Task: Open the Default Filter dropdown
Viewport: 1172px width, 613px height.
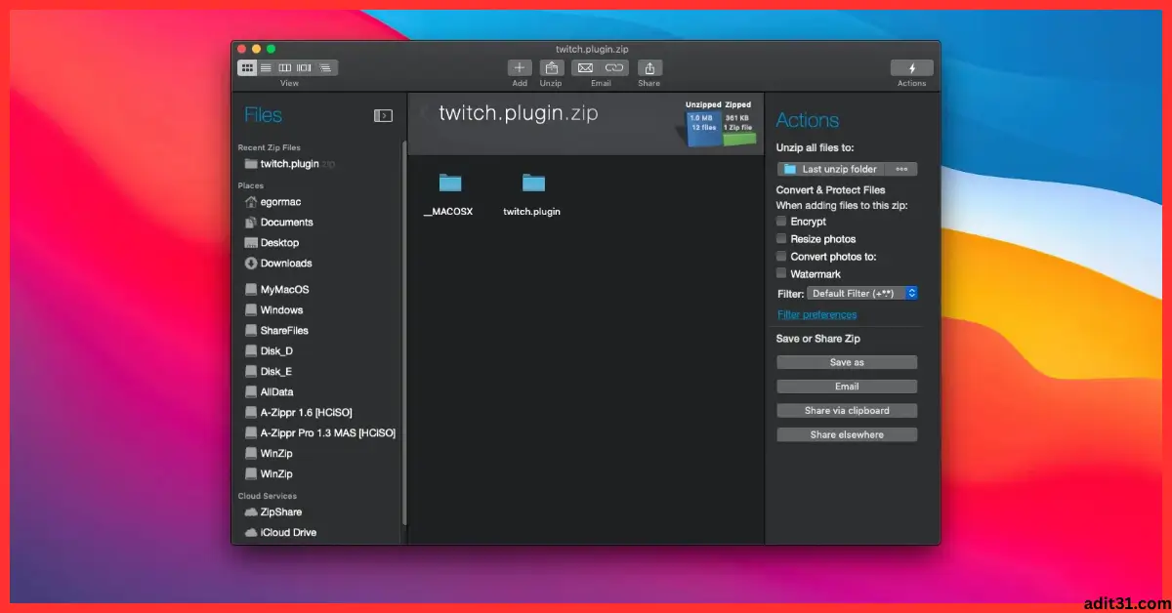Action: tap(862, 293)
